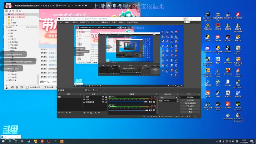Toggle lock on the text source

pos(106,97)
